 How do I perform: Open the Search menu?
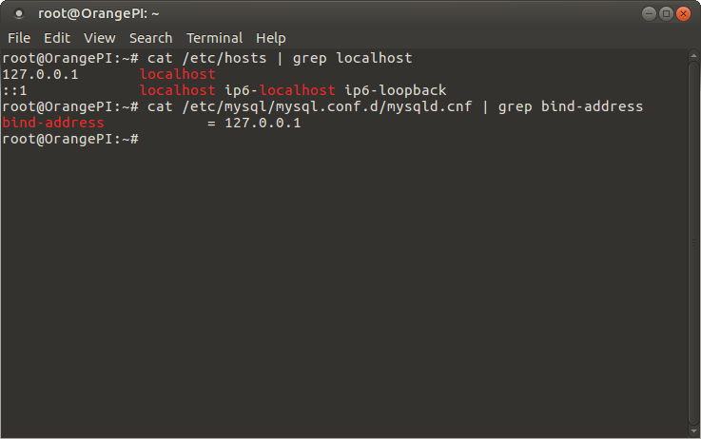(x=150, y=38)
